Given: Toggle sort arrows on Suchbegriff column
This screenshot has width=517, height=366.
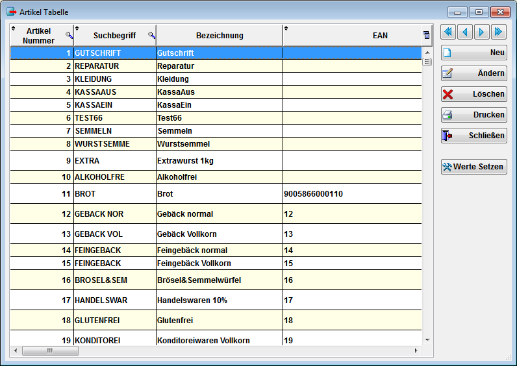Looking at the screenshot, I should tap(77, 28).
